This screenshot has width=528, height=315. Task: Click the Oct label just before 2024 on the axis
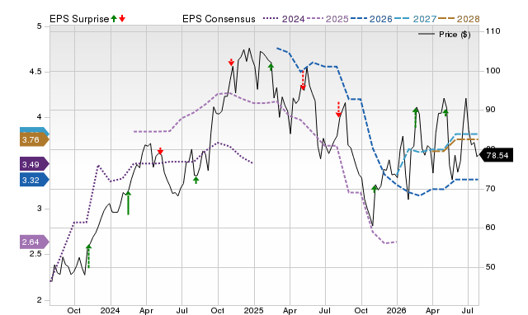tap(74, 310)
